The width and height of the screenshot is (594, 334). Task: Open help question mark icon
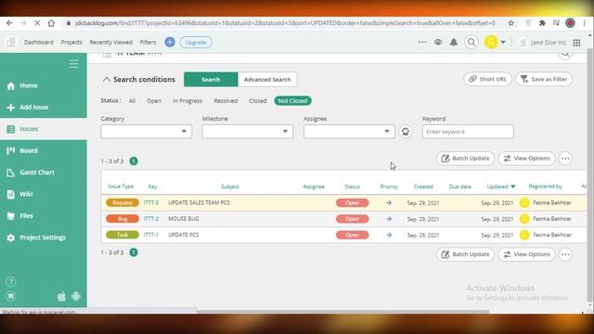pos(11,282)
